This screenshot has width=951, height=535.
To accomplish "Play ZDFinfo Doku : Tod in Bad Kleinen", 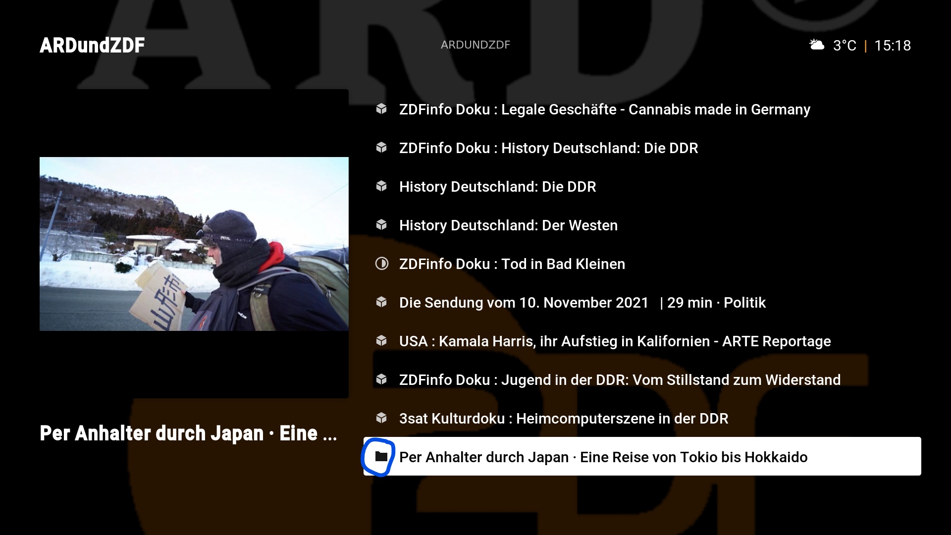I will 642,264.
